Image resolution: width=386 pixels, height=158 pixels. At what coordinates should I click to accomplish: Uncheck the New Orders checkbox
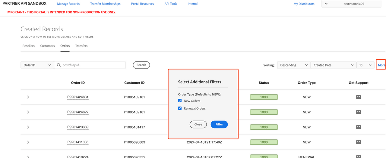(180, 101)
